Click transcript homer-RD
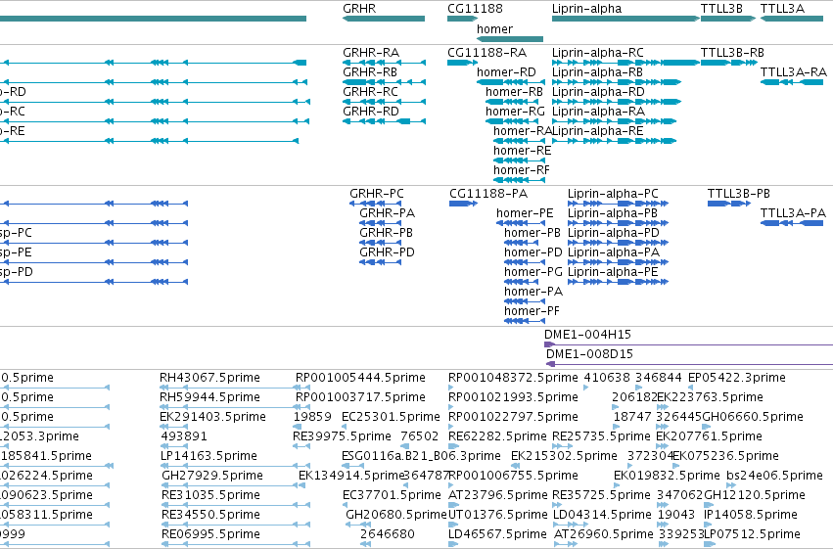Viewport: 833px width, 549px height. [506, 72]
